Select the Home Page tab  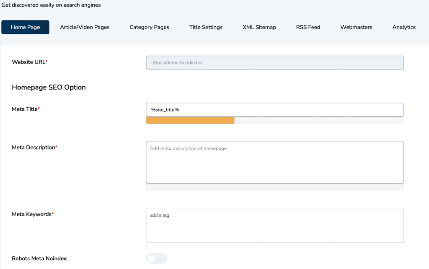(25, 27)
